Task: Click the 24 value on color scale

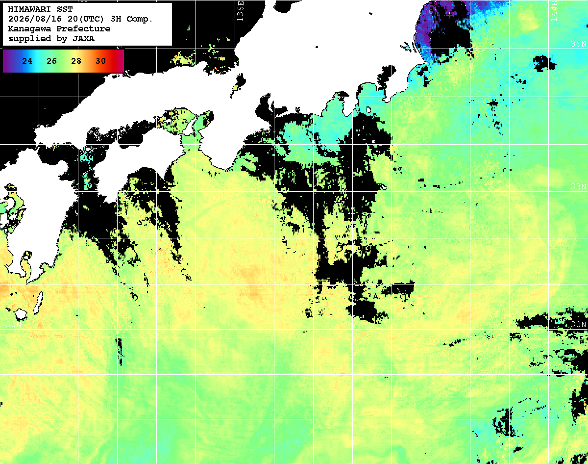Action: click(27, 61)
